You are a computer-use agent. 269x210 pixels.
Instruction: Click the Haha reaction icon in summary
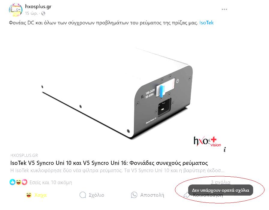click(x=19, y=182)
